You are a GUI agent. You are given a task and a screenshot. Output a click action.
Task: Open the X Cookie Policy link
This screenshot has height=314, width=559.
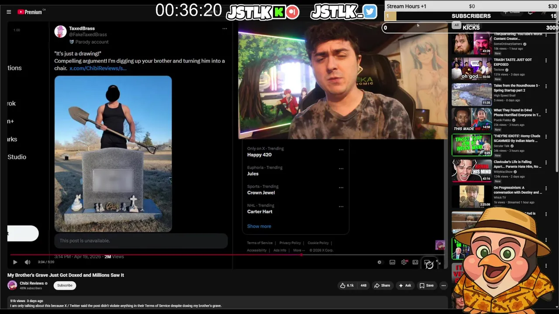(318, 243)
